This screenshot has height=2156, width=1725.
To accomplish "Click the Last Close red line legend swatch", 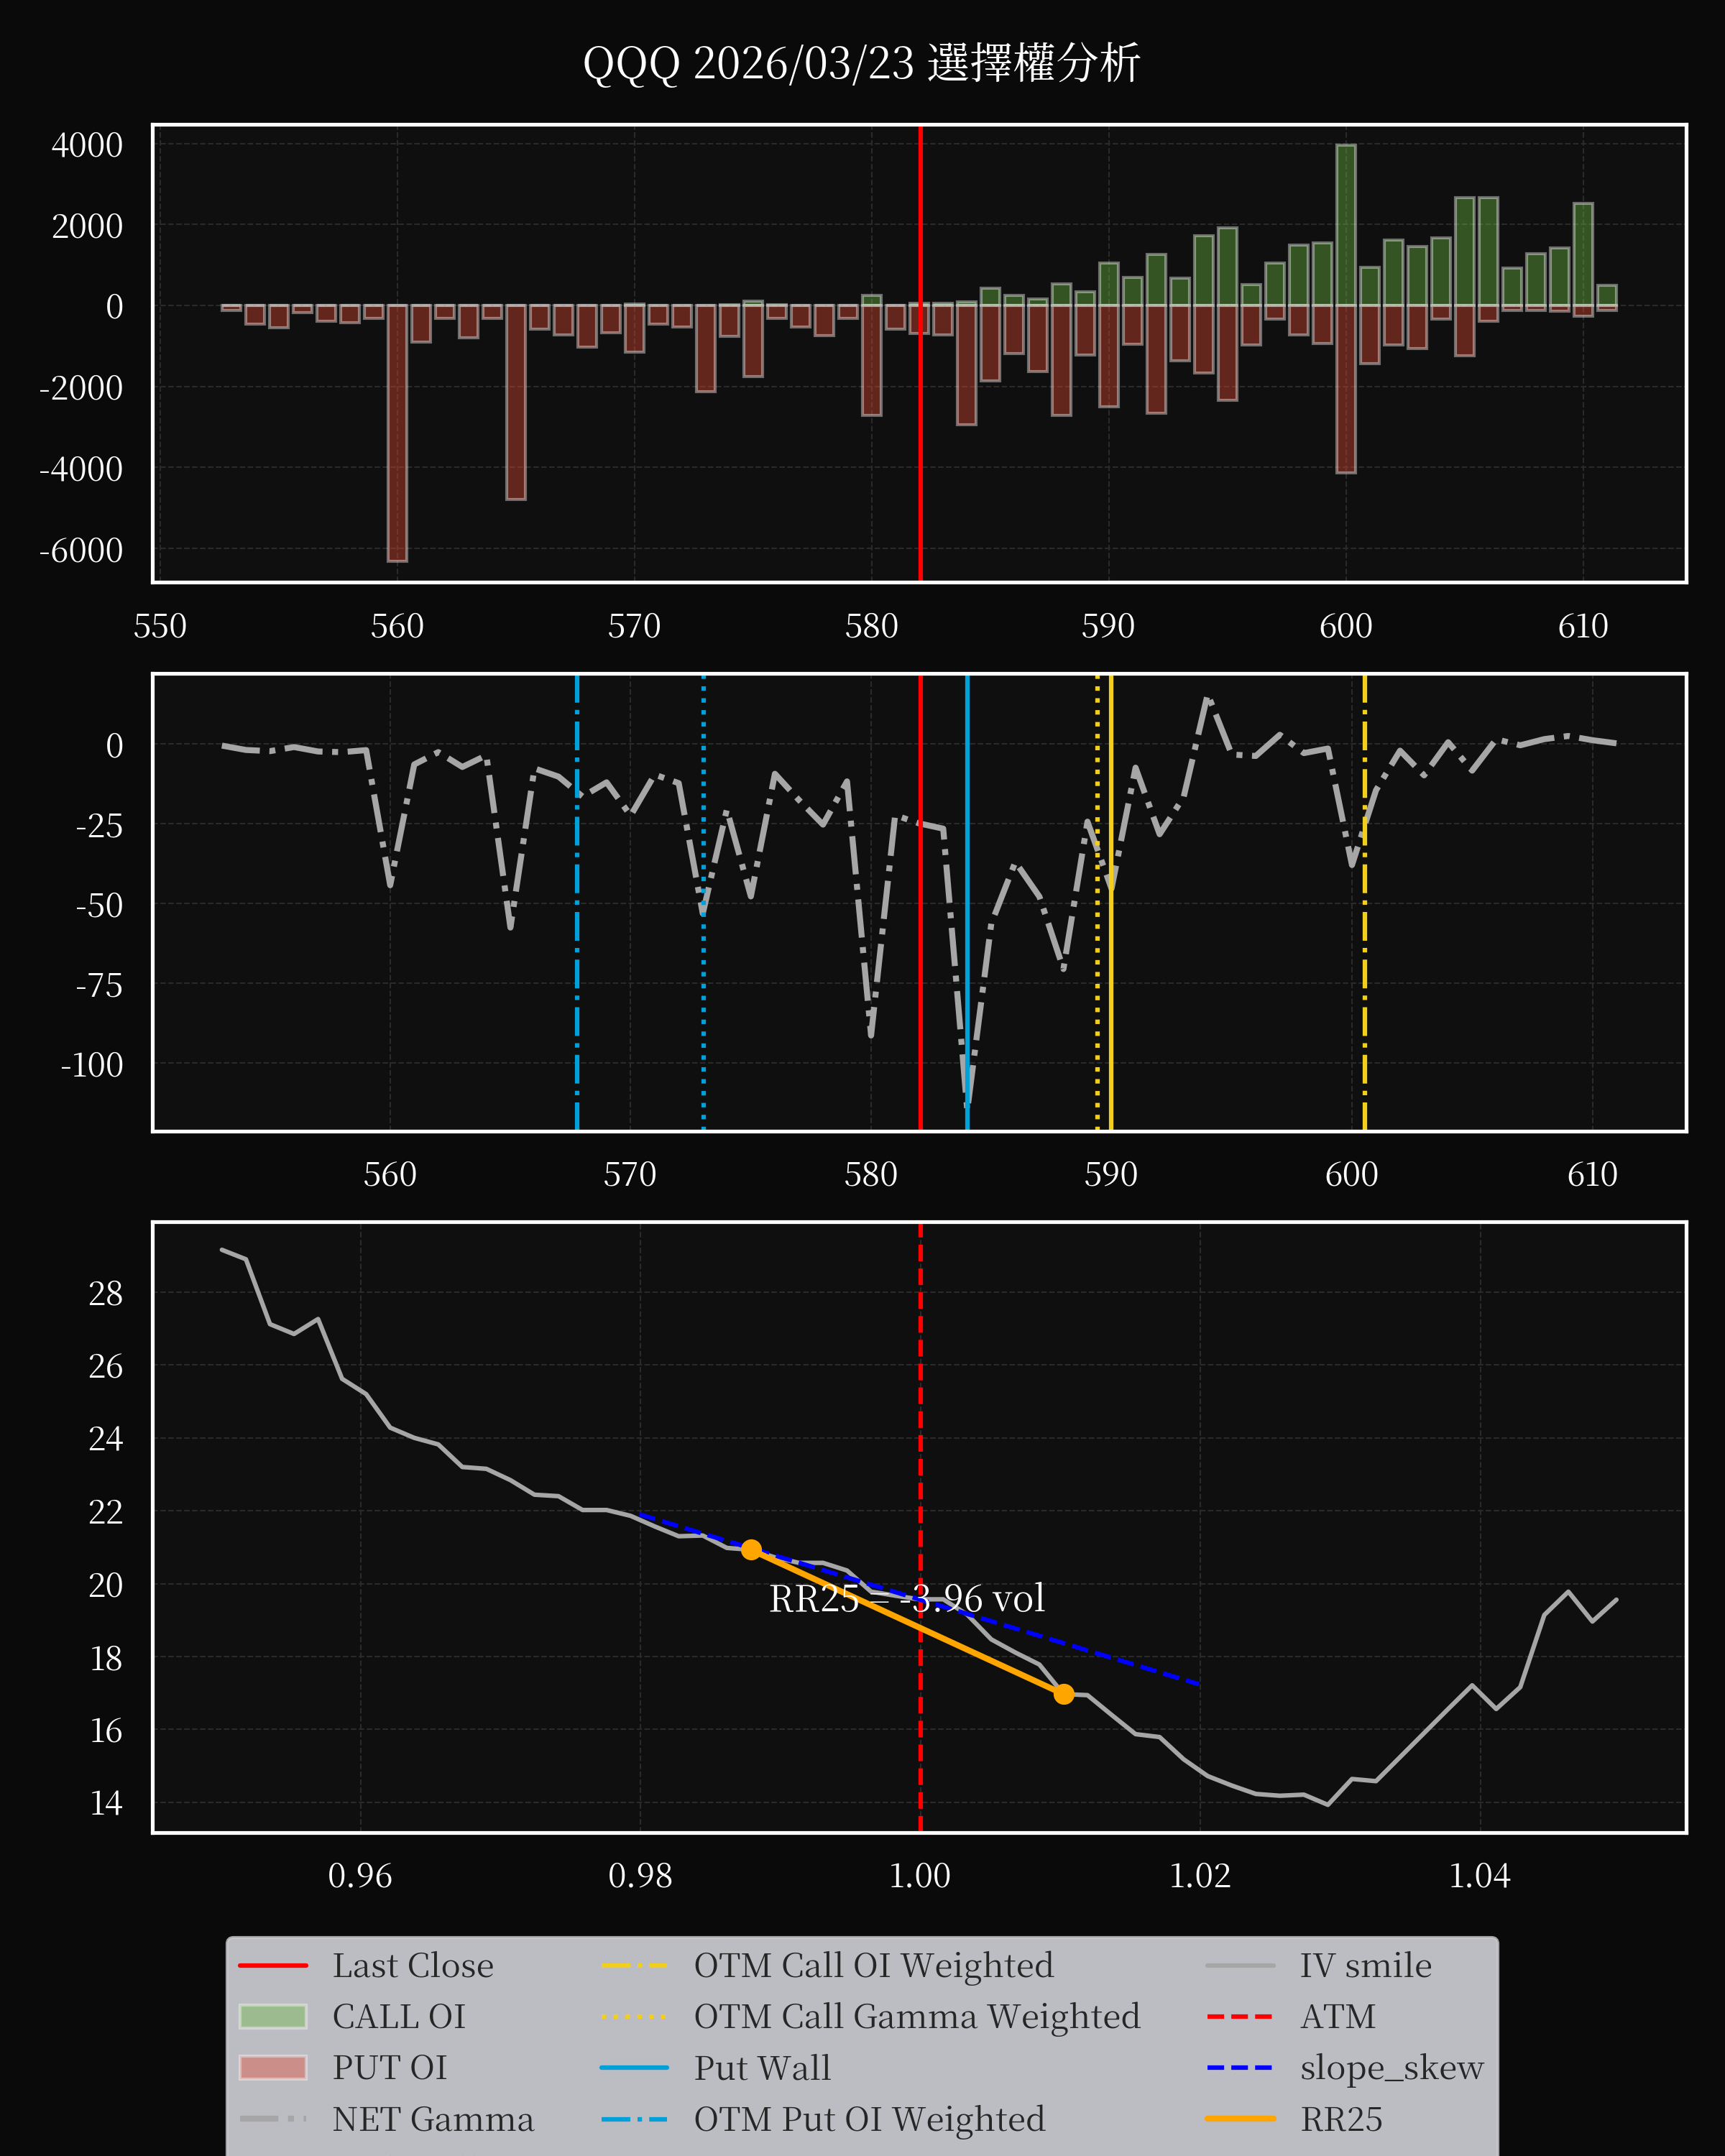I will (x=273, y=1966).
